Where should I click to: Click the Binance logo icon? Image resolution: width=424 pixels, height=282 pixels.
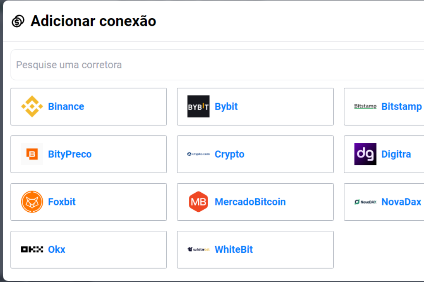click(33, 105)
